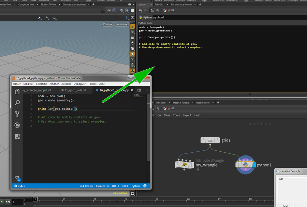Switch to the 11_grid1_cols.txt tab
307x207 pixels.
(x=75, y=91)
